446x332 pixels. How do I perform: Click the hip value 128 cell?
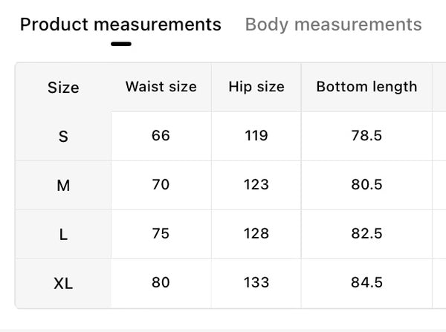pyautogui.click(x=256, y=234)
